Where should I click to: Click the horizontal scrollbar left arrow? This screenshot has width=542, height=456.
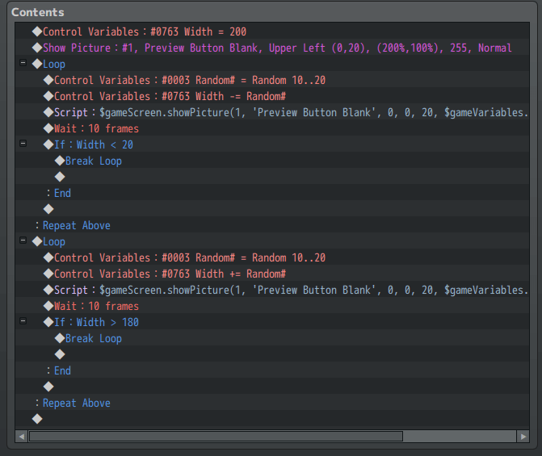22,437
